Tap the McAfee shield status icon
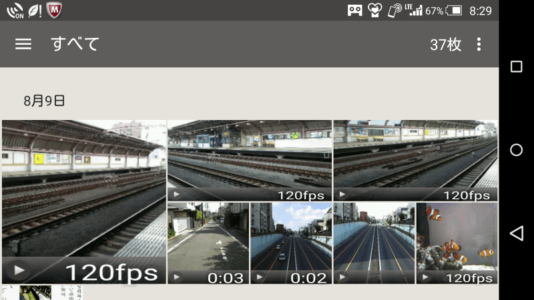The width and height of the screenshot is (534, 300). pos(55,10)
